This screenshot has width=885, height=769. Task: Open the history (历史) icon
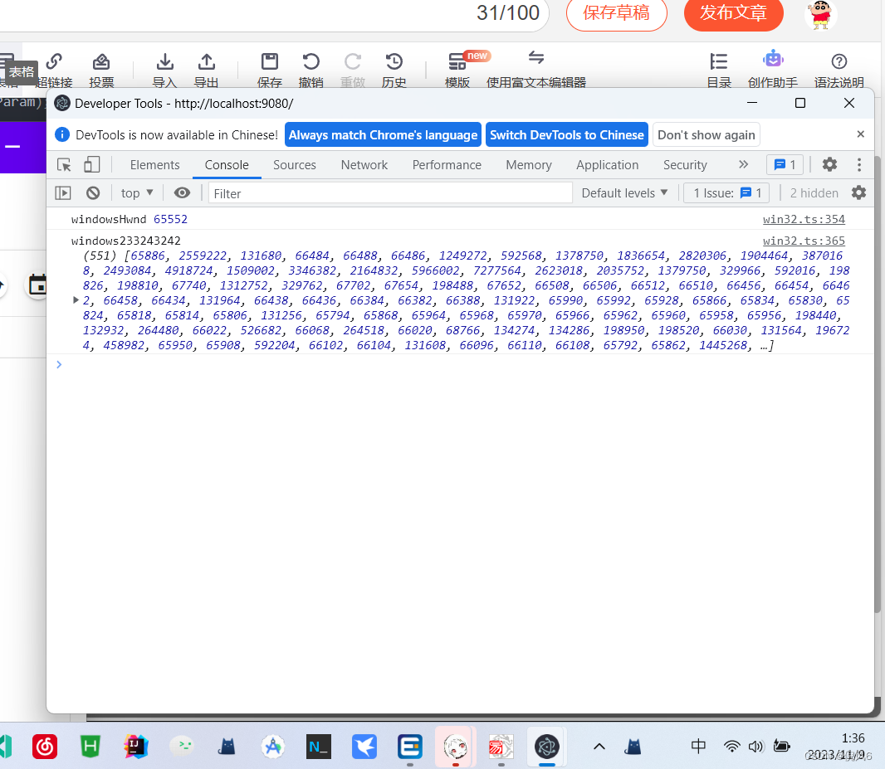(394, 70)
